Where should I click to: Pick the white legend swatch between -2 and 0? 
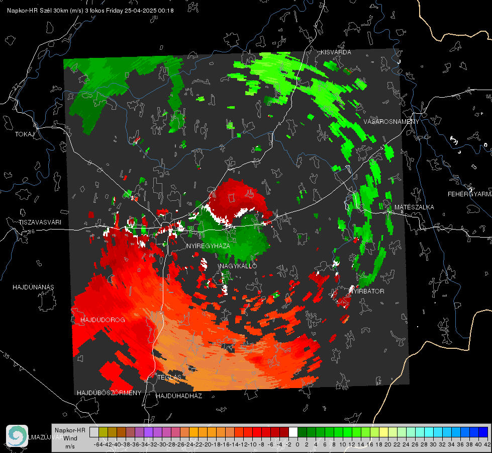293,432
